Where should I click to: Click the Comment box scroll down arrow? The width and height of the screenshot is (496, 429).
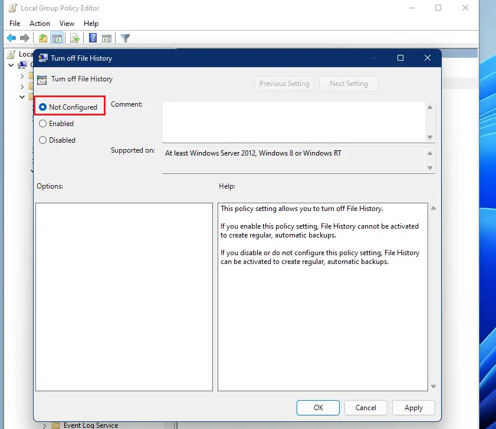tap(430, 137)
